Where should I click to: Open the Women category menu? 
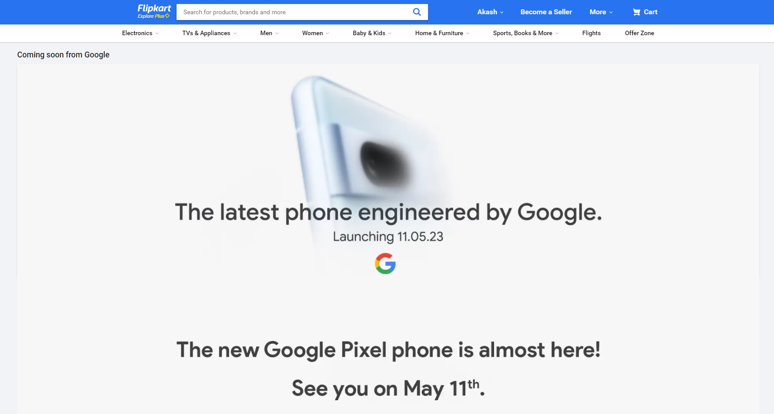click(x=316, y=33)
